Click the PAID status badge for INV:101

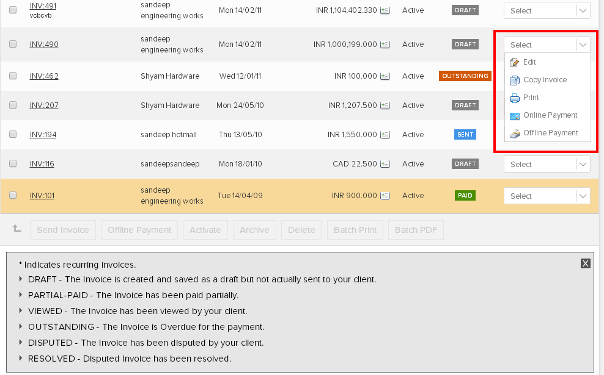point(465,196)
